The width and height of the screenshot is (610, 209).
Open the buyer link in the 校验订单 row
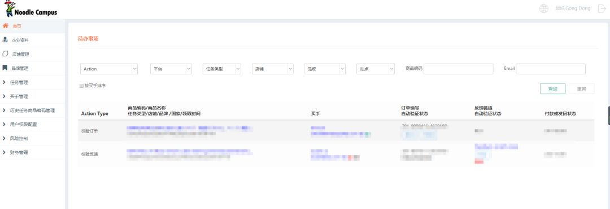tap(340, 134)
